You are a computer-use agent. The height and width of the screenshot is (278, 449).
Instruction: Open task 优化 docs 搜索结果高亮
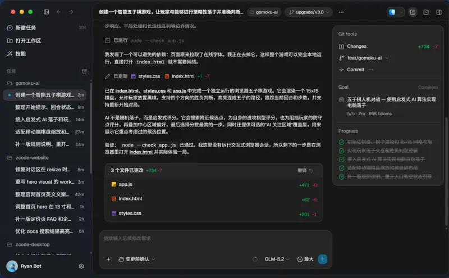tap(45, 231)
